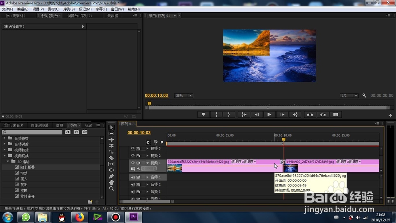Screen dimensions: 396x223
Task: Select the Hand tool
Action: pyautogui.click(x=111, y=182)
